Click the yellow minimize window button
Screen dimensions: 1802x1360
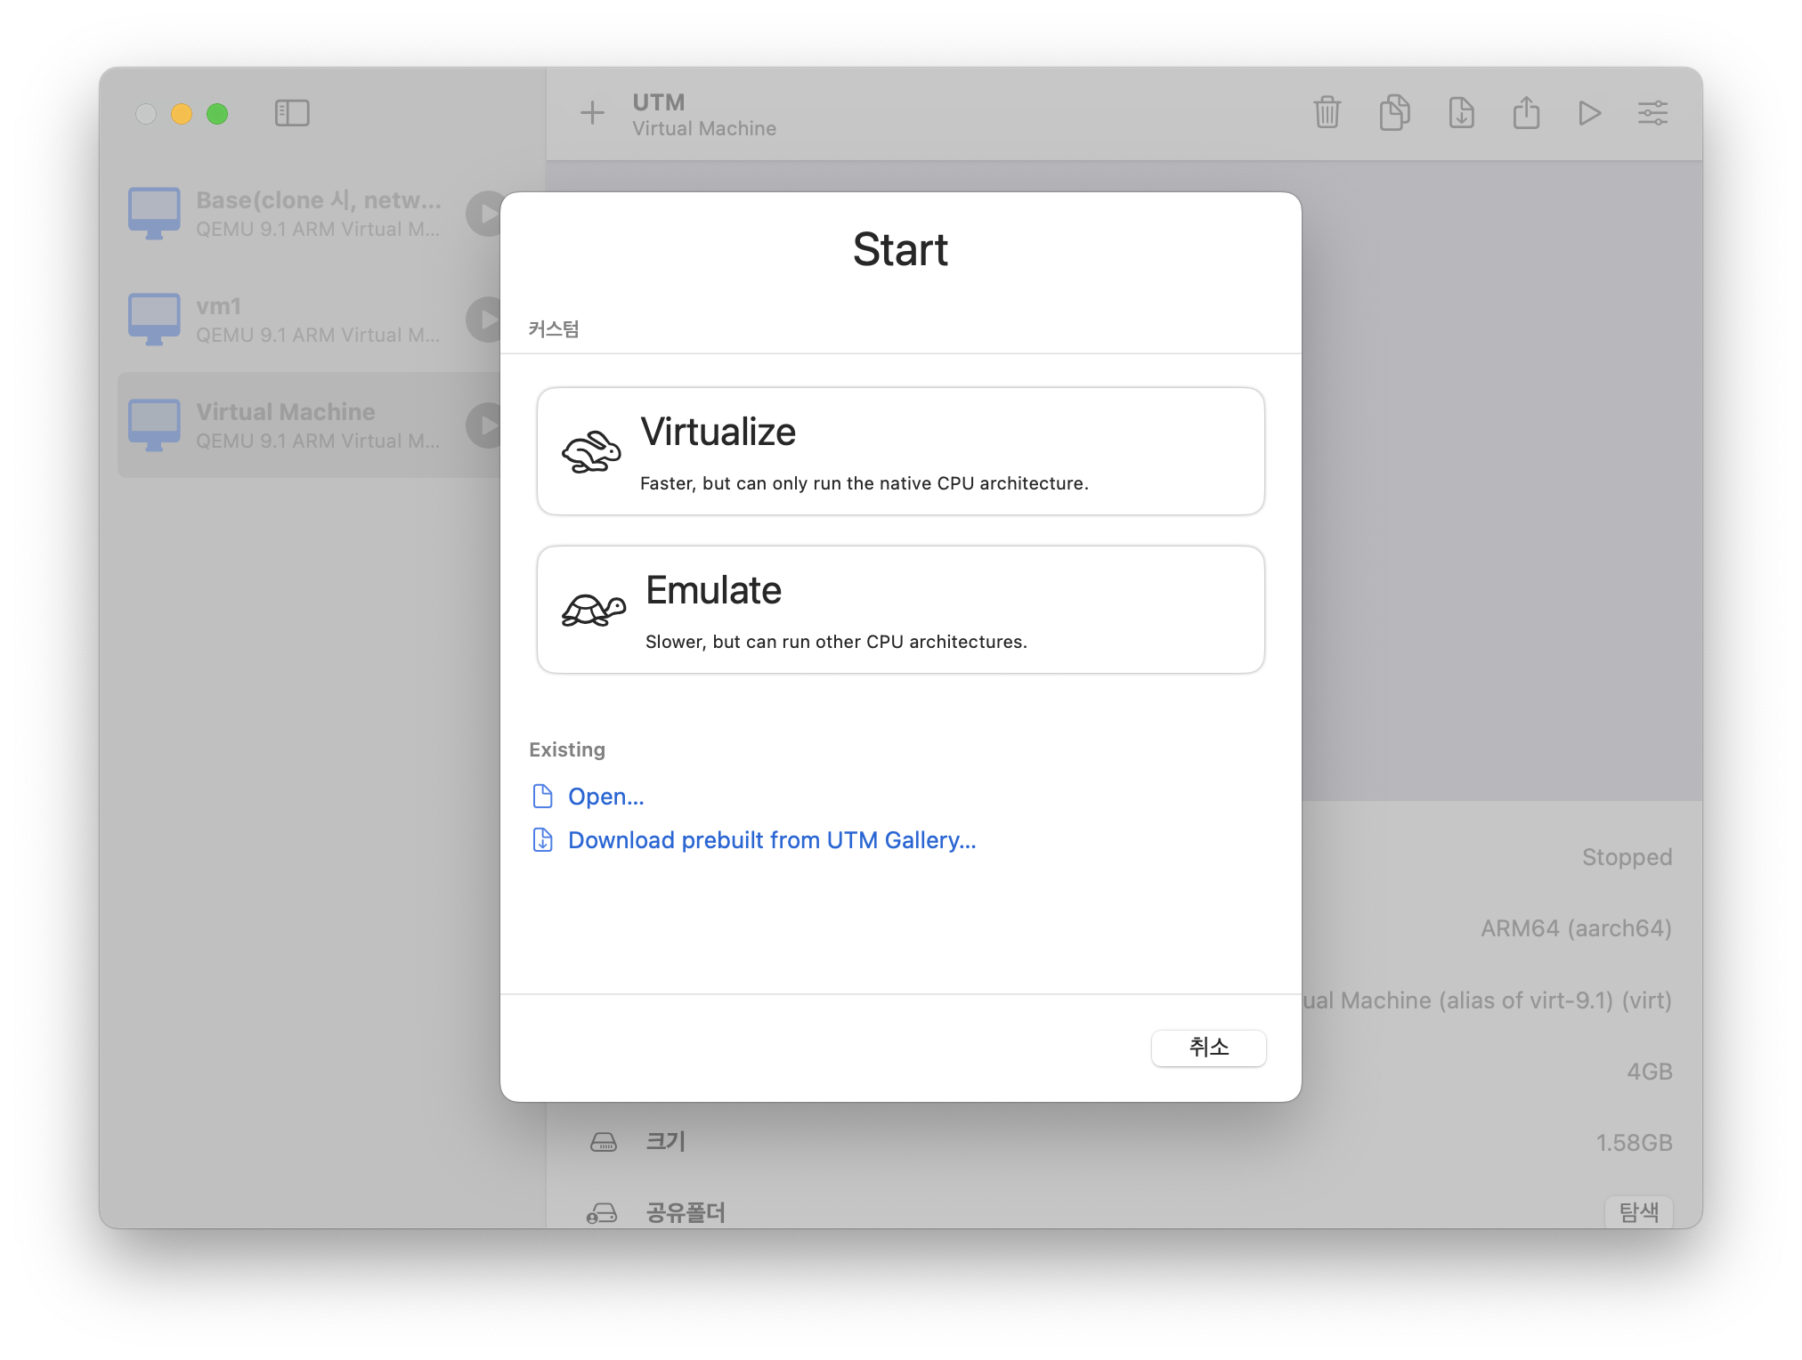(182, 114)
